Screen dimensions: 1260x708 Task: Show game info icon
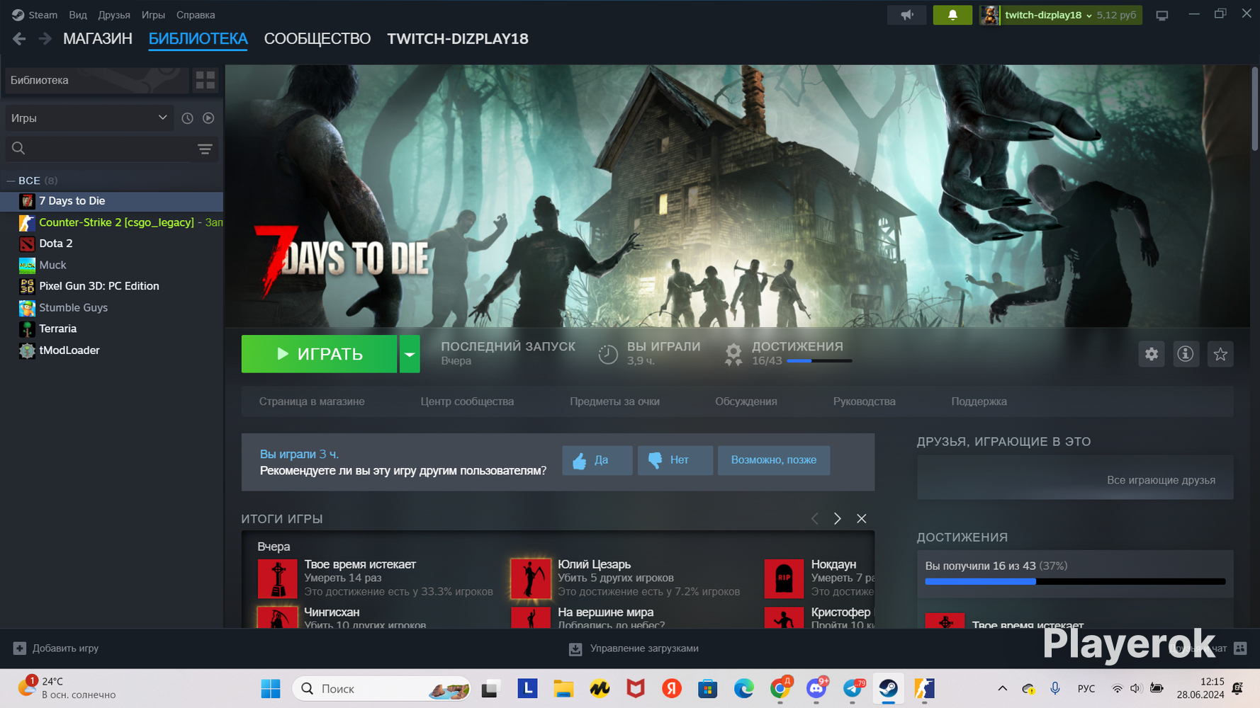click(1186, 354)
